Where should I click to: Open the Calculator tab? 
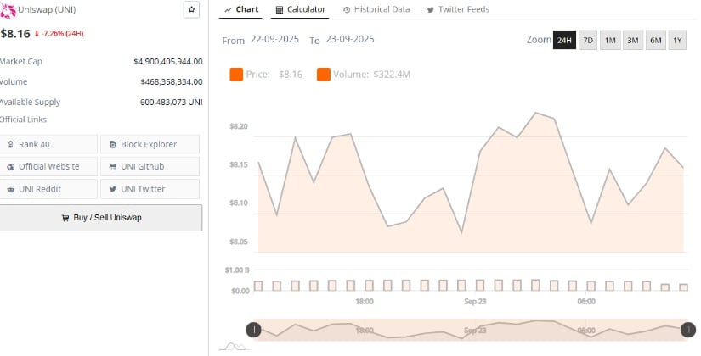click(300, 9)
